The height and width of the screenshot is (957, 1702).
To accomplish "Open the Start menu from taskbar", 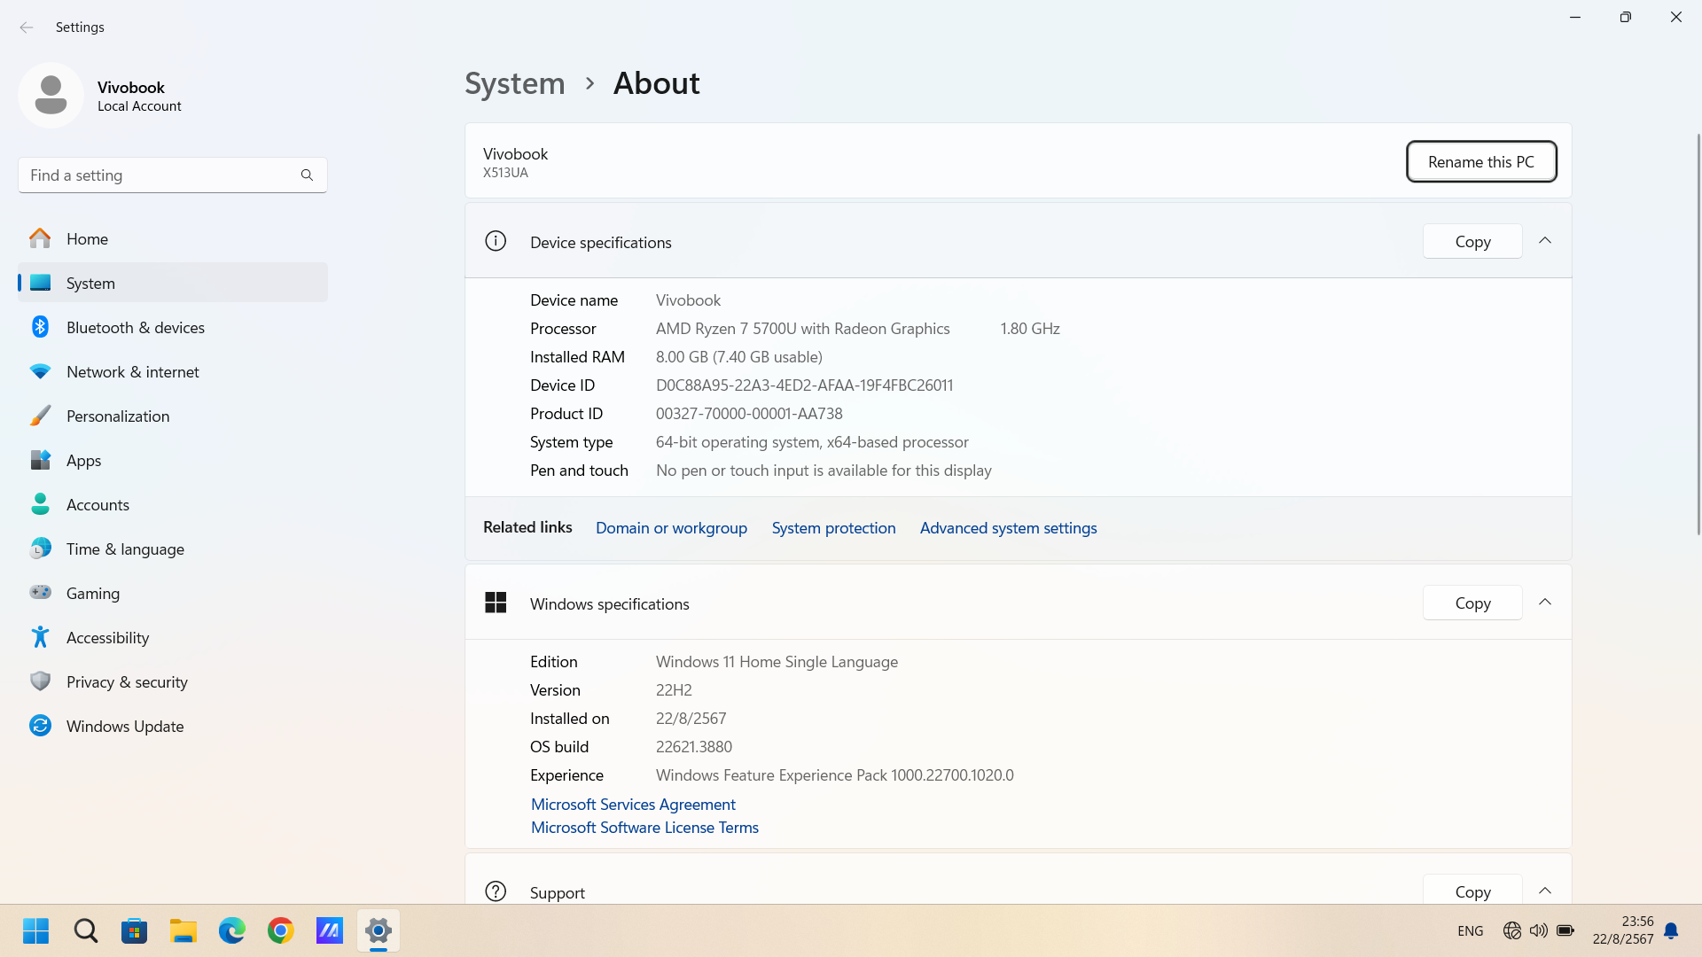I will [35, 930].
